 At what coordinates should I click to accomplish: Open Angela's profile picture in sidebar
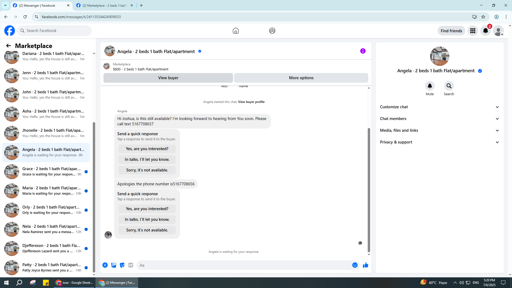coord(439,56)
